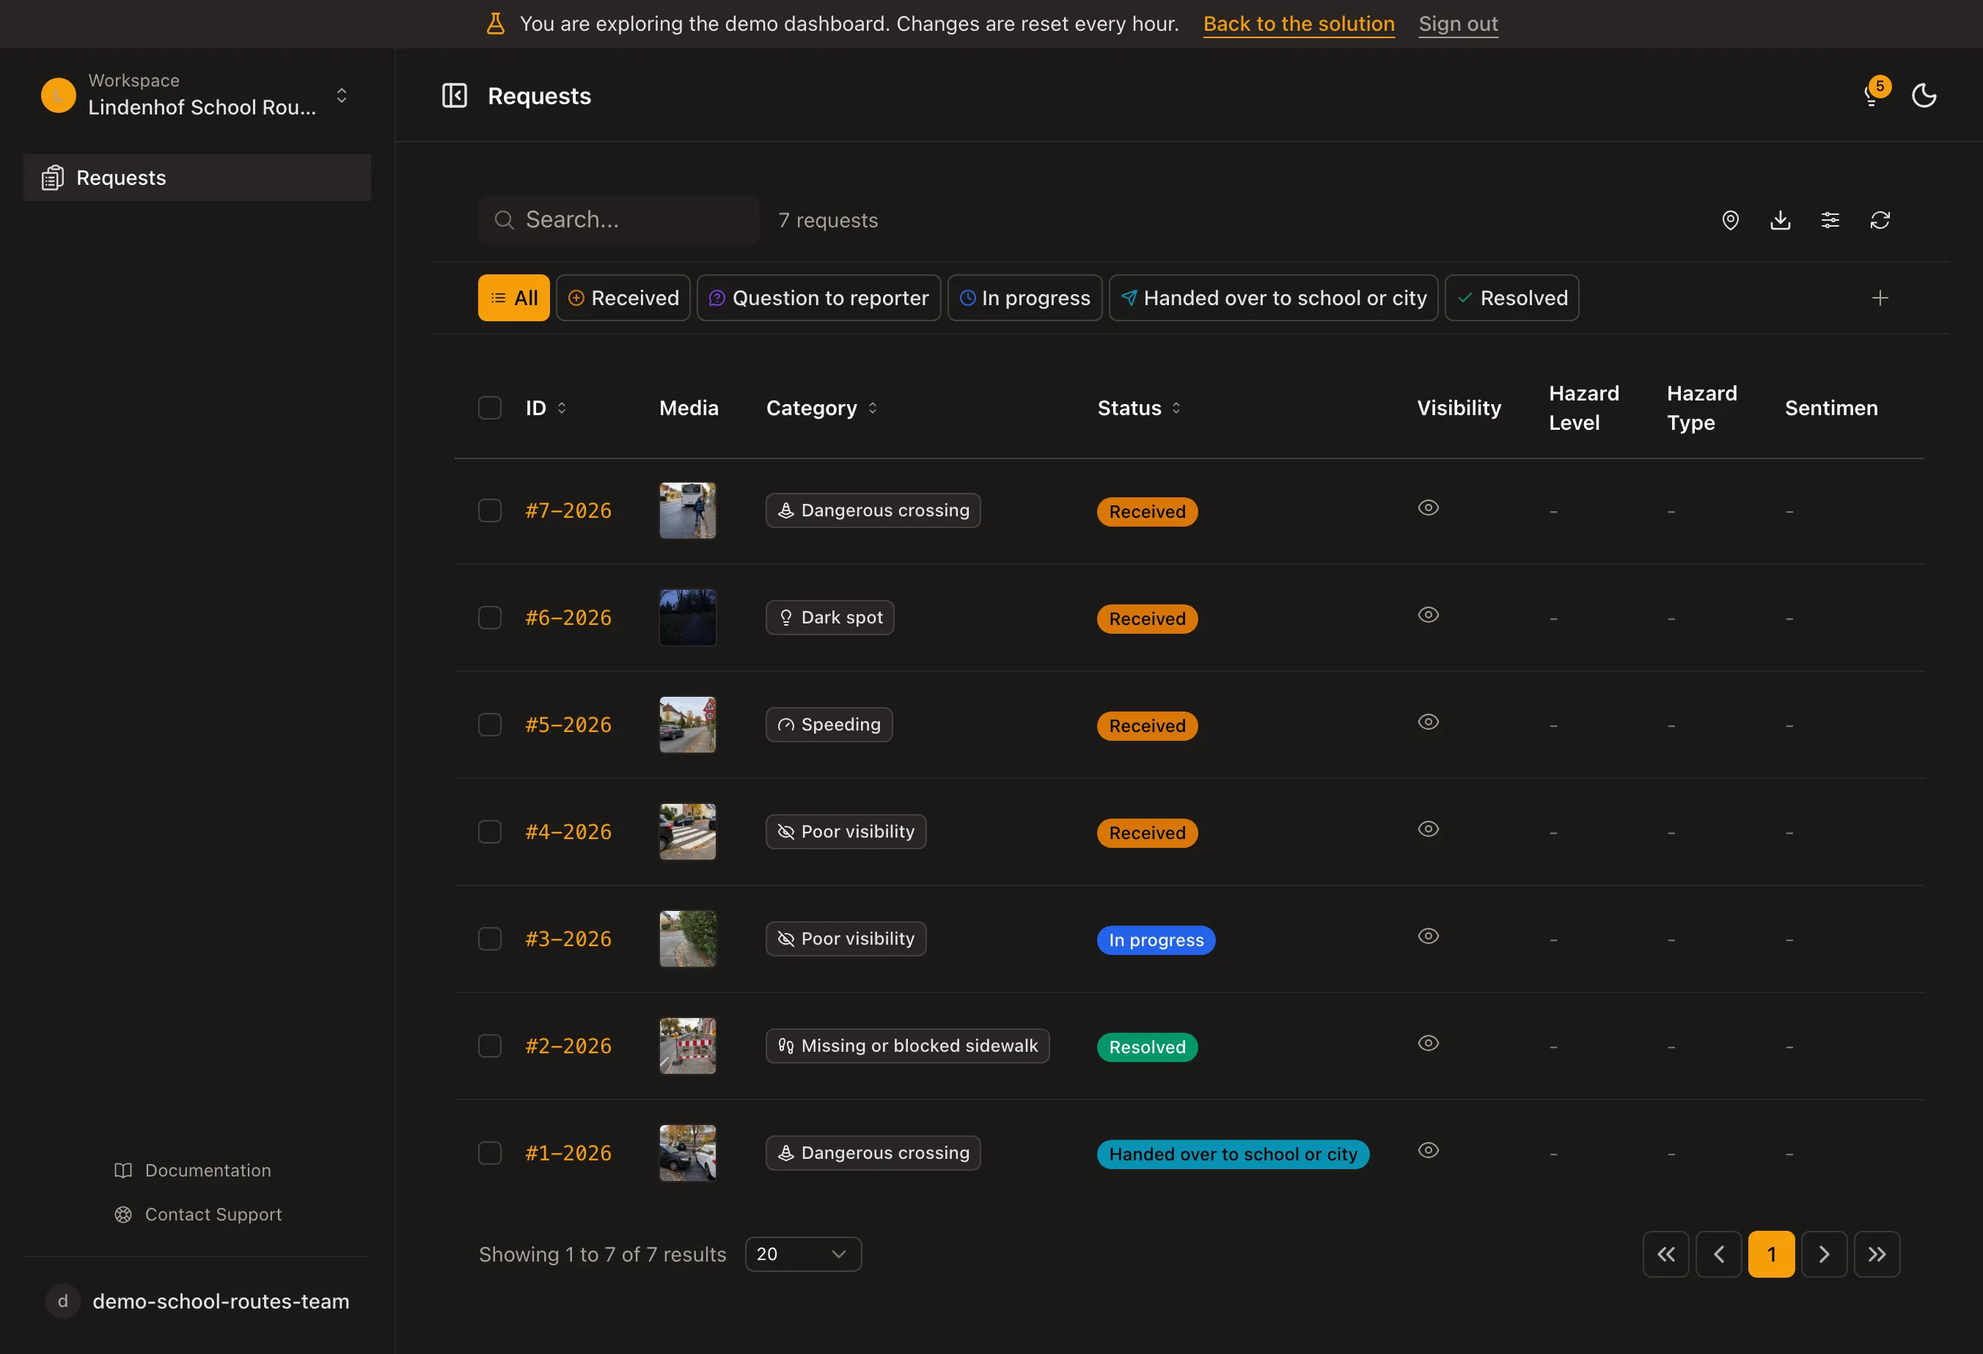Expand the Lindenhof School workspace switcher
This screenshot has width=1983, height=1354.
tap(197, 95)
